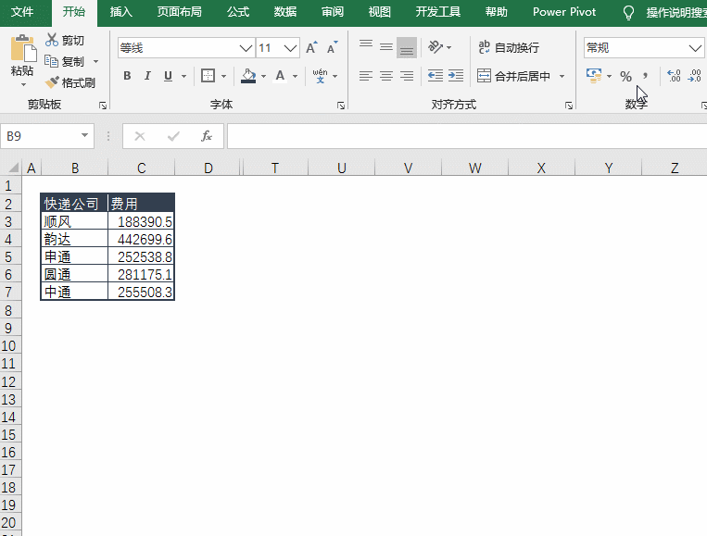The width and height of the screenshot is (707, 536).
Task: Click Wrap Text (自动换行)
Action: point(509,47)
